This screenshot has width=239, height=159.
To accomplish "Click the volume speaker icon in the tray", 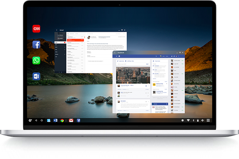I will click(203, 120).
